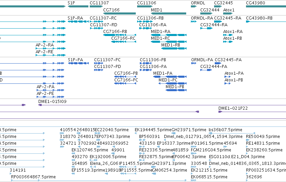Click the Atox1 gene glyph

(228, 13)
